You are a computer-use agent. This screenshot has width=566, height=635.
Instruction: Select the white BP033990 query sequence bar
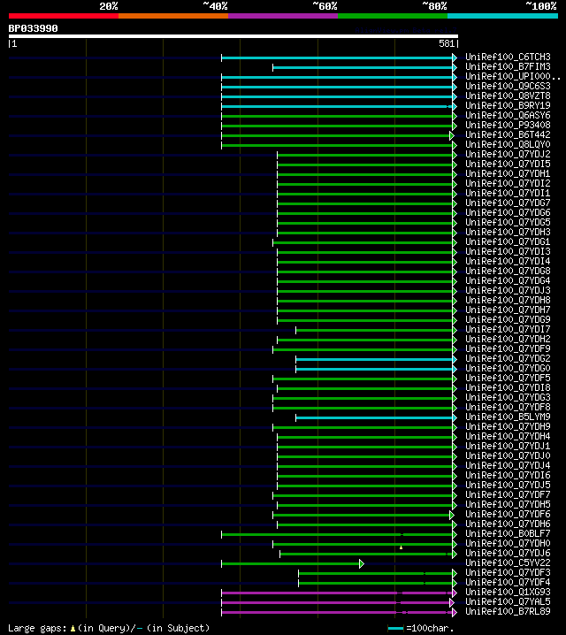pyautogui.click(x=233, y=36)
